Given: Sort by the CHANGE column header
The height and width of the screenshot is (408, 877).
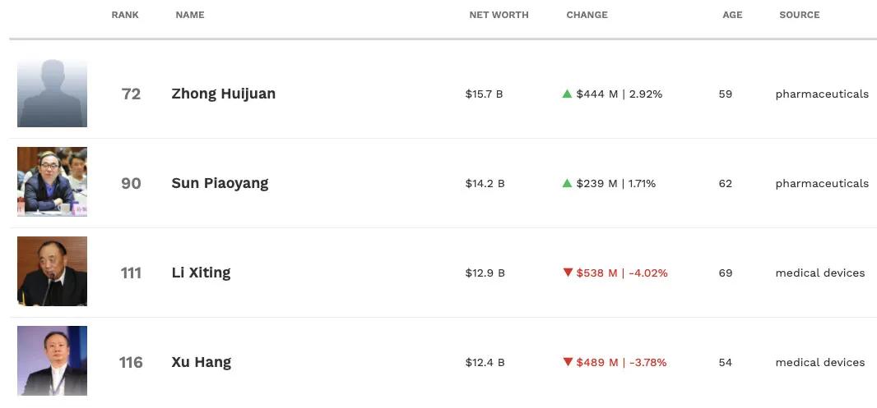Looking at the screenshot, I should click(x=587, y=15).
